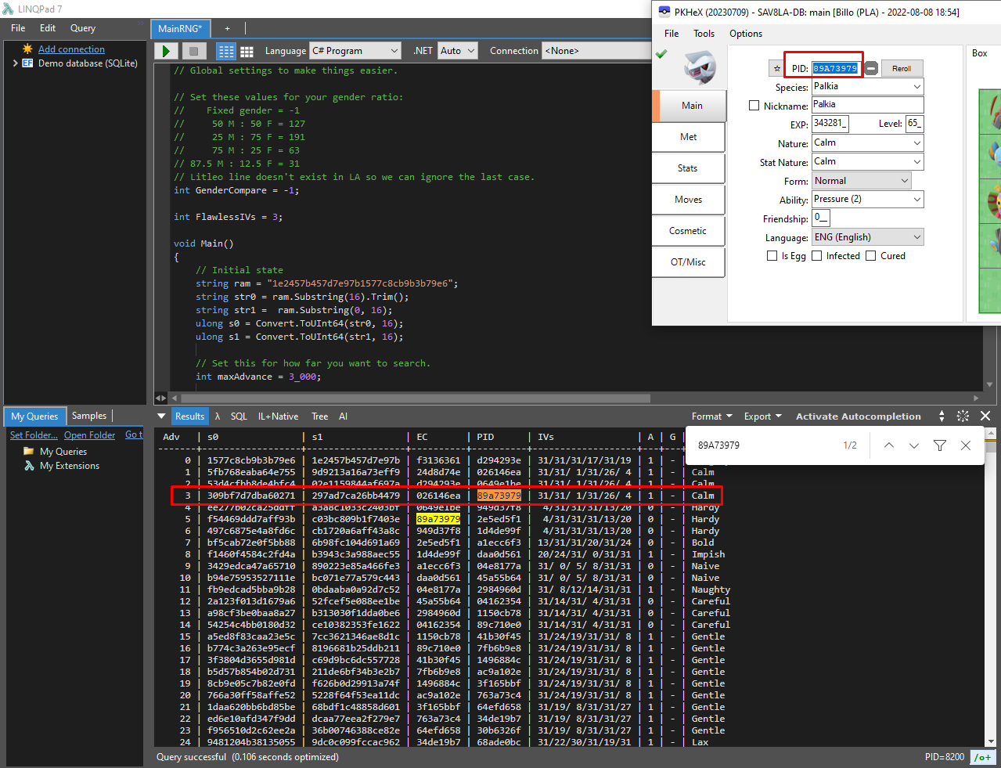The width and height of the screenshot is (1001, 768).
Task: Switch to the SQL results tab
Action: click(239, 416)
